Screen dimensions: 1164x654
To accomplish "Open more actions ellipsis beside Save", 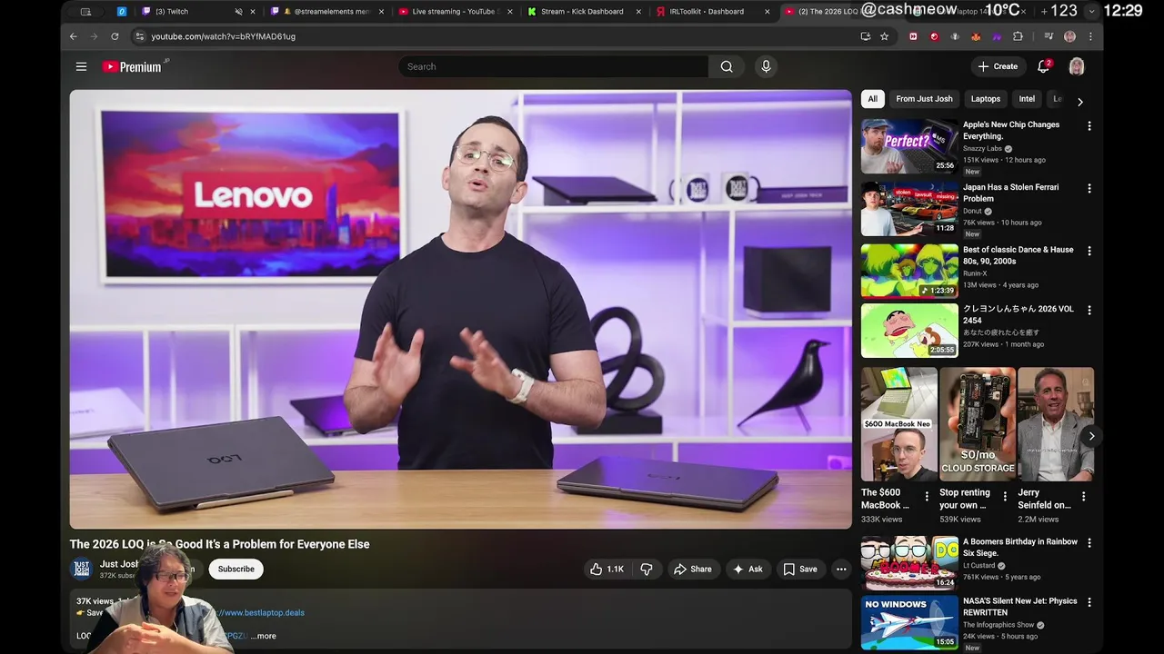I will pyautogui.click(x=841, y=569).
